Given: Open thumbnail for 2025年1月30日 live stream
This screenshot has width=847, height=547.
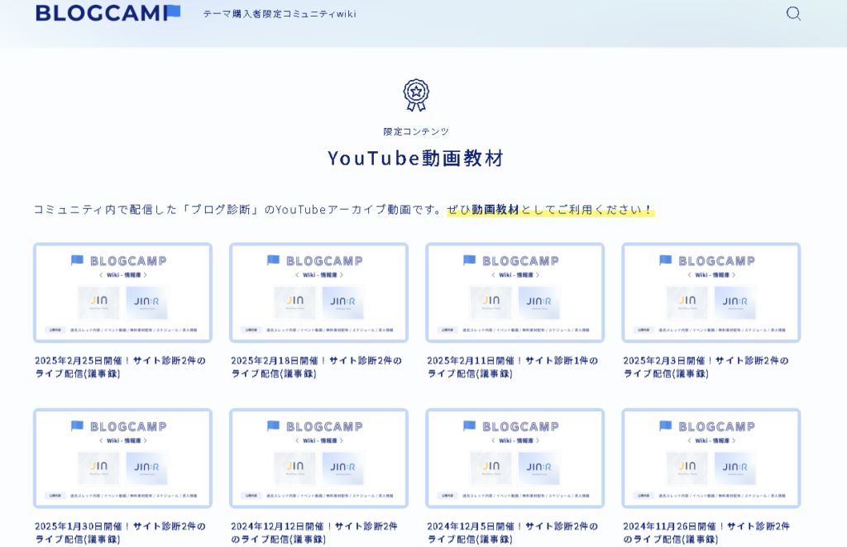Looking at the screenshot, I should pos(122,459).
